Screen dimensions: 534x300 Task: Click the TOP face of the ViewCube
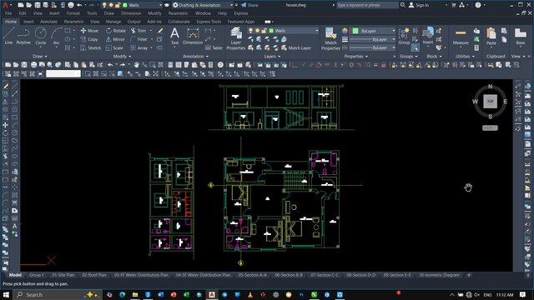490,102
